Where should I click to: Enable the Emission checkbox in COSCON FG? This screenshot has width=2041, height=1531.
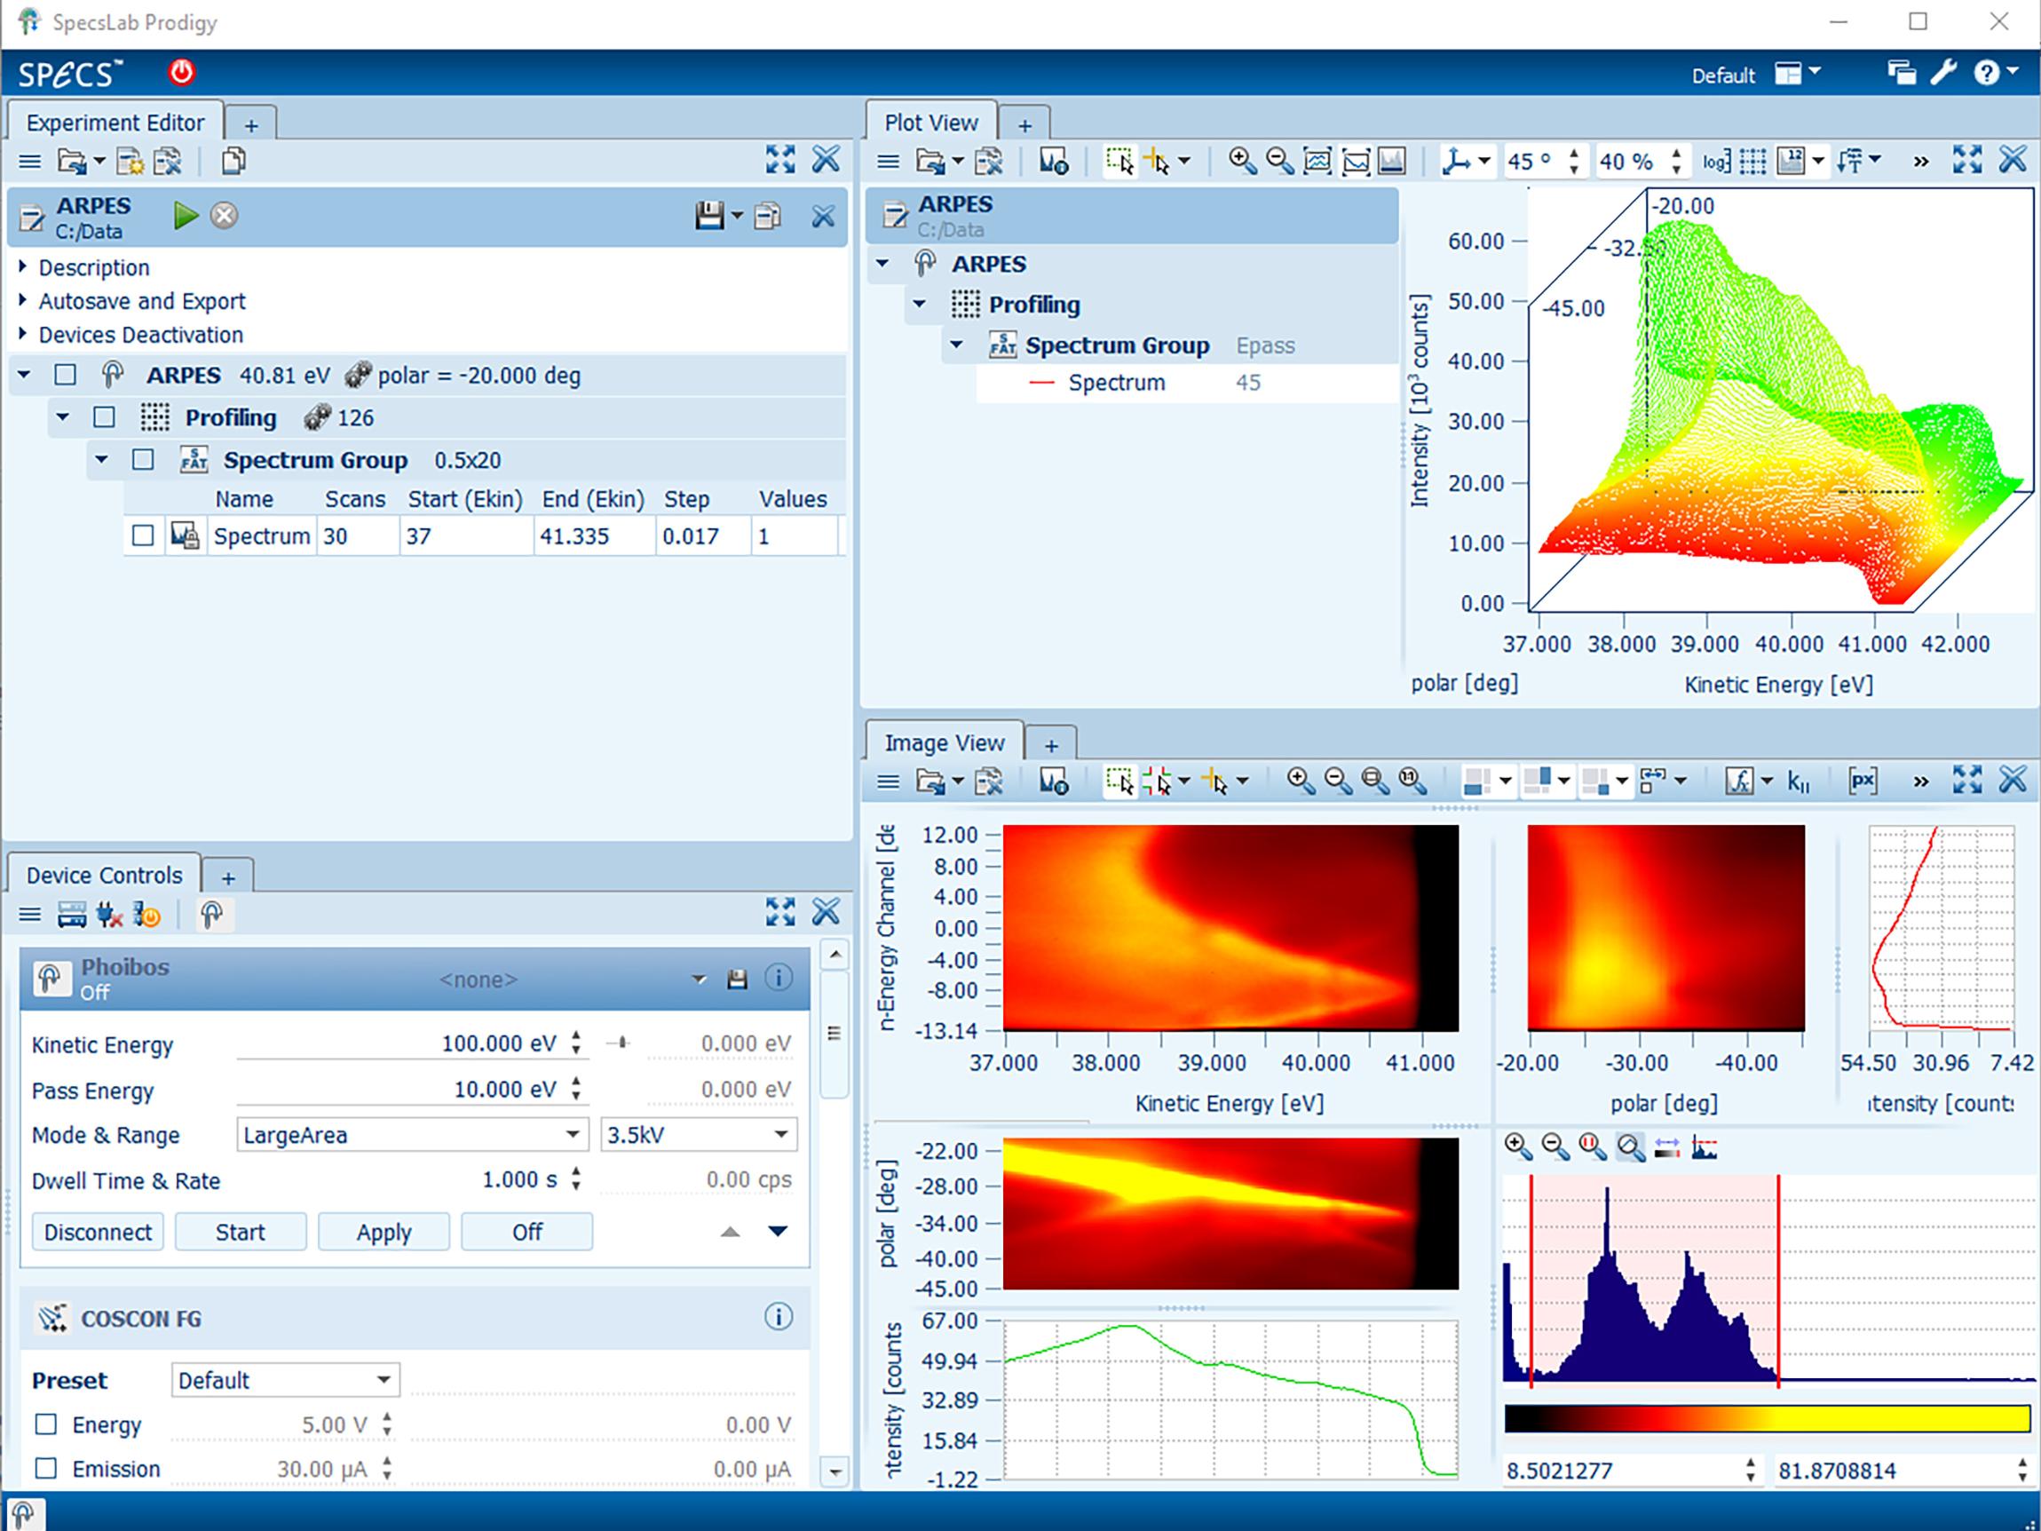tap(46, 1467)
